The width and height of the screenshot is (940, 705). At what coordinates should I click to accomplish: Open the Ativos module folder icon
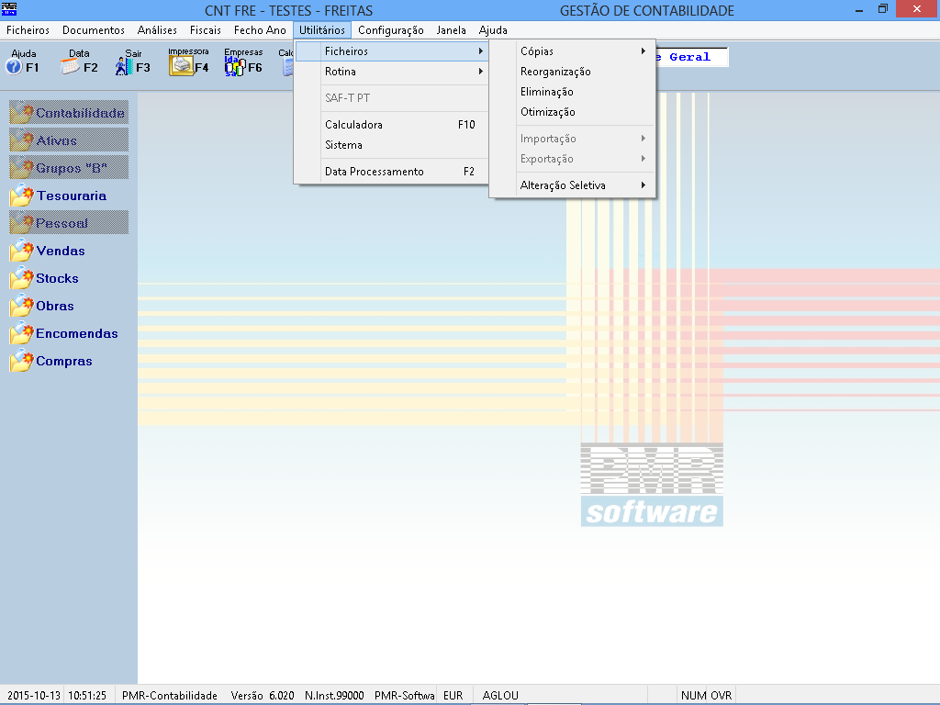(21, 140)
